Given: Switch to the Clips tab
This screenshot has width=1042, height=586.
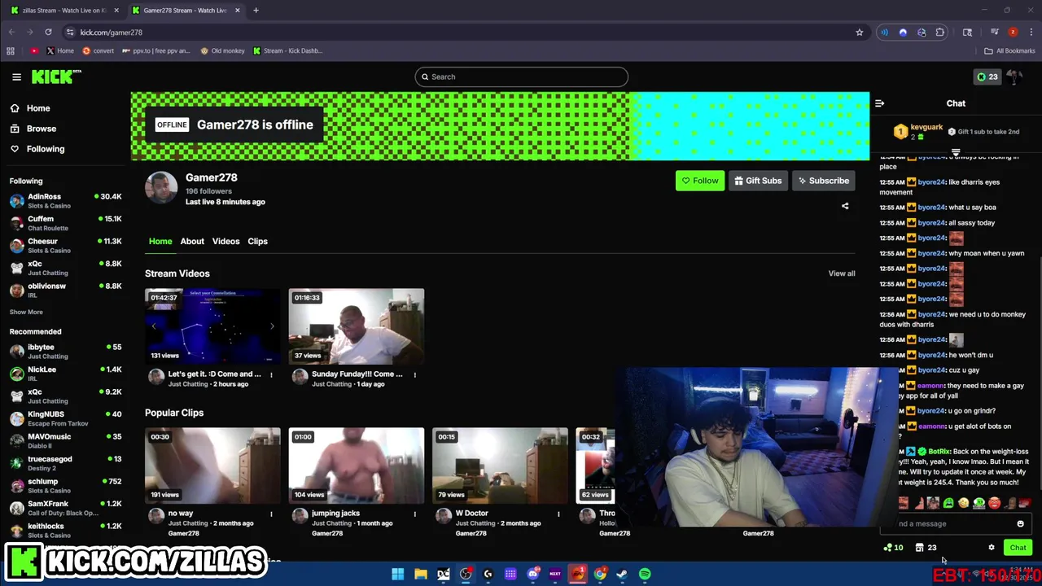Looking at the screenshot, I should (x=257, y=241).
